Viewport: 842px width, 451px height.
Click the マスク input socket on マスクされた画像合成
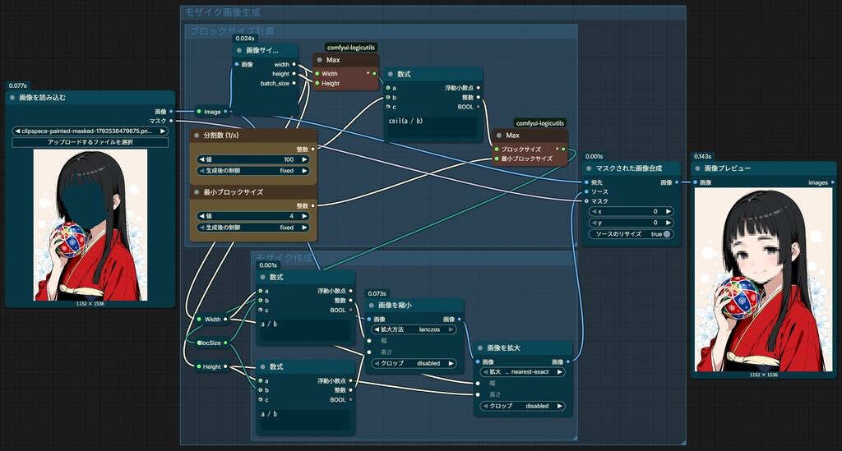pos(586,201)
